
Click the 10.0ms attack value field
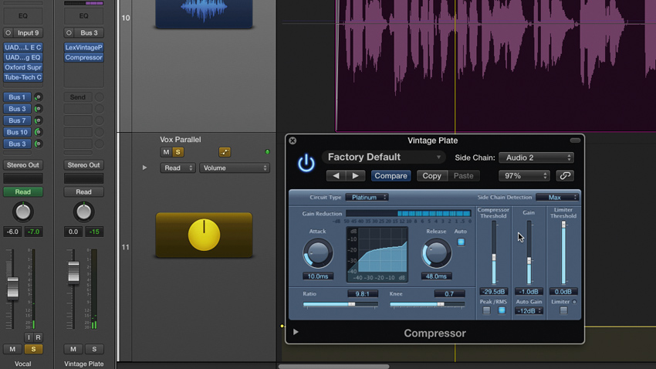(318, 276)
